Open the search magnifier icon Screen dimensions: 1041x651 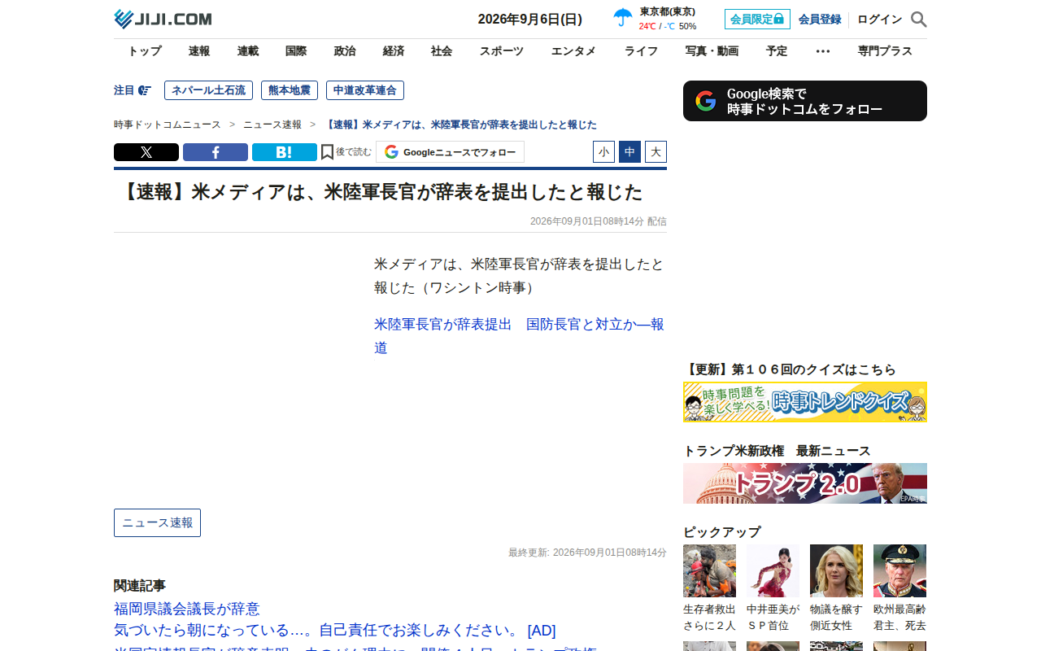coord(919,20)
